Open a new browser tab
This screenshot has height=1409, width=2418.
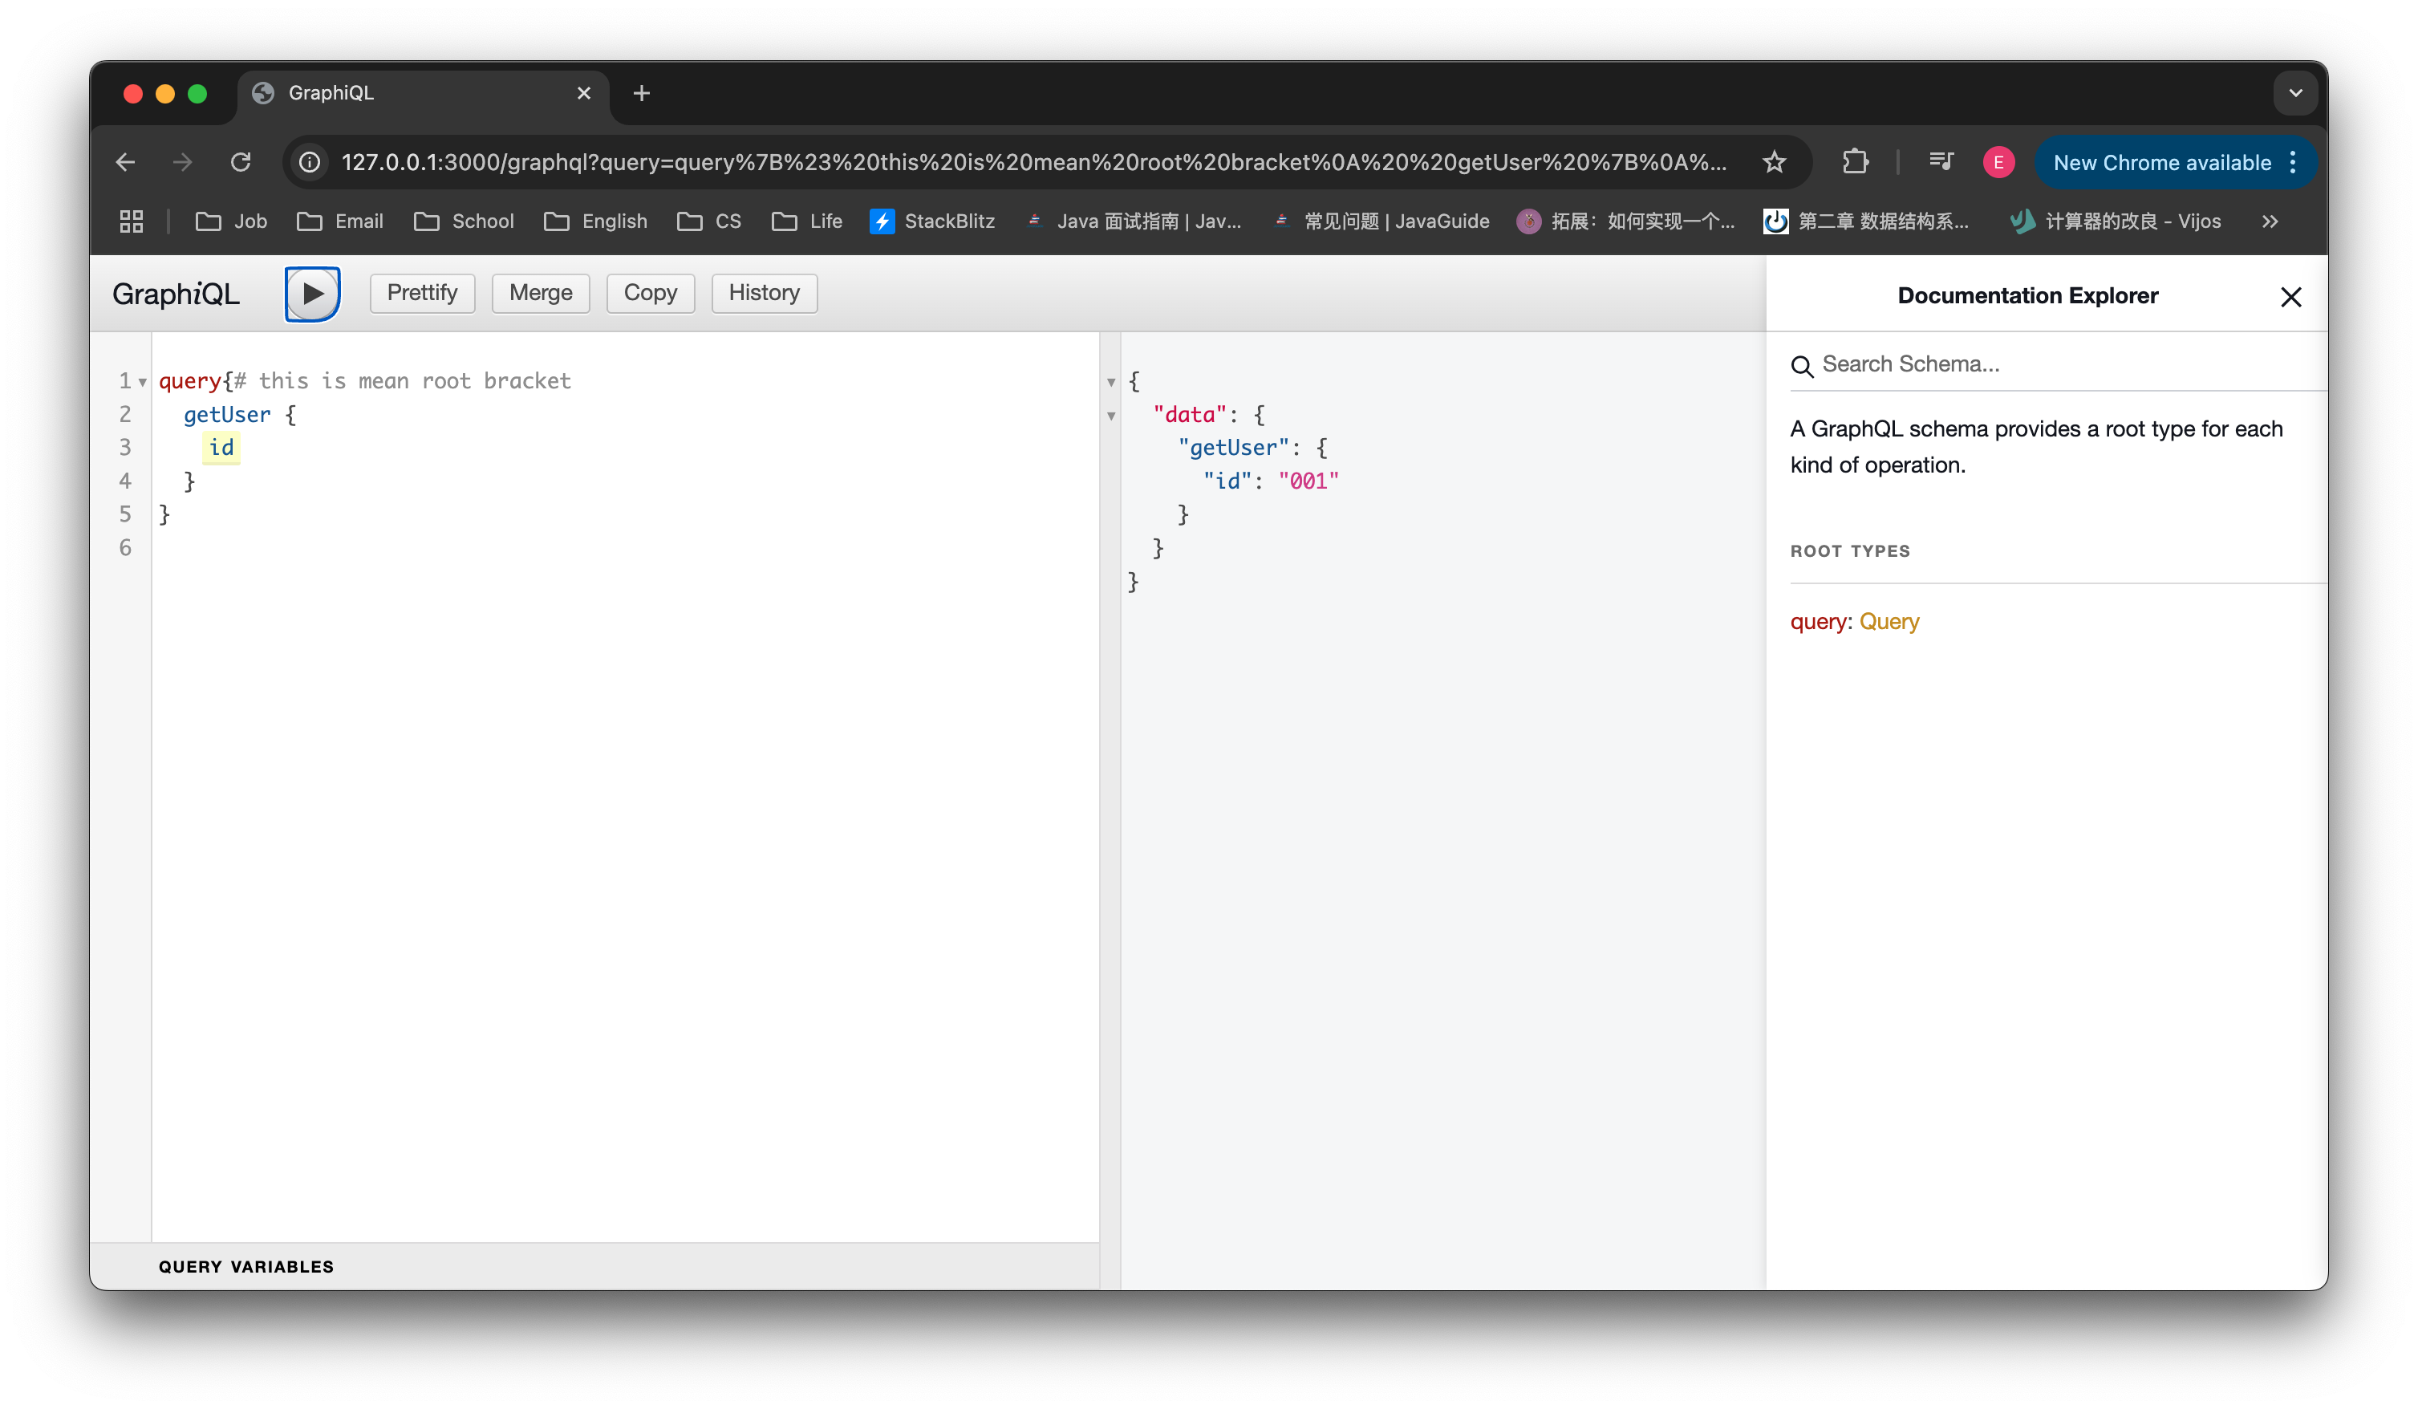(642, 93)
